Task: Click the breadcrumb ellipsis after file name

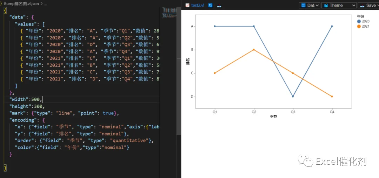Action: pyautogui.click(x=45, y=4)
